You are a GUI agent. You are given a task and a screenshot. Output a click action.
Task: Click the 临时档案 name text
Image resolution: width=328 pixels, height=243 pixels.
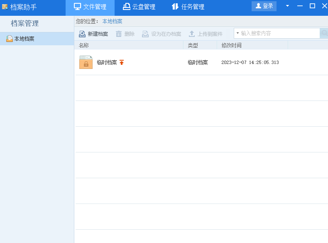pyautogui.click(x=107, y=62)
